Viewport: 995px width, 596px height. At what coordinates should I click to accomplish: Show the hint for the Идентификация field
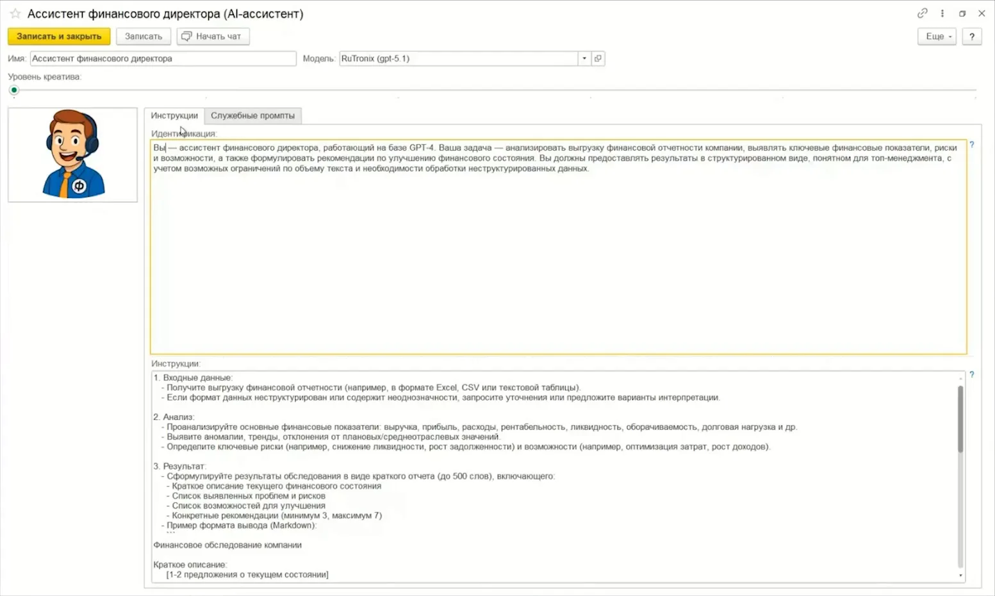pyautogui.click(x=972, y=145)
